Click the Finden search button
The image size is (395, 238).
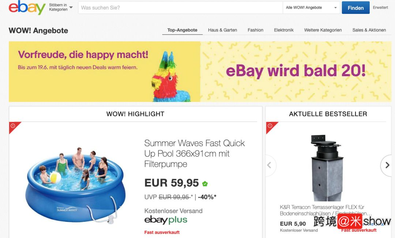click(x=356, y=8)
